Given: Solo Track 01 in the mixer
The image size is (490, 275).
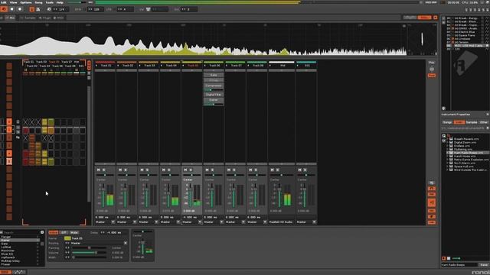Looking at the screenshot, I should click(x=104, y=170).
